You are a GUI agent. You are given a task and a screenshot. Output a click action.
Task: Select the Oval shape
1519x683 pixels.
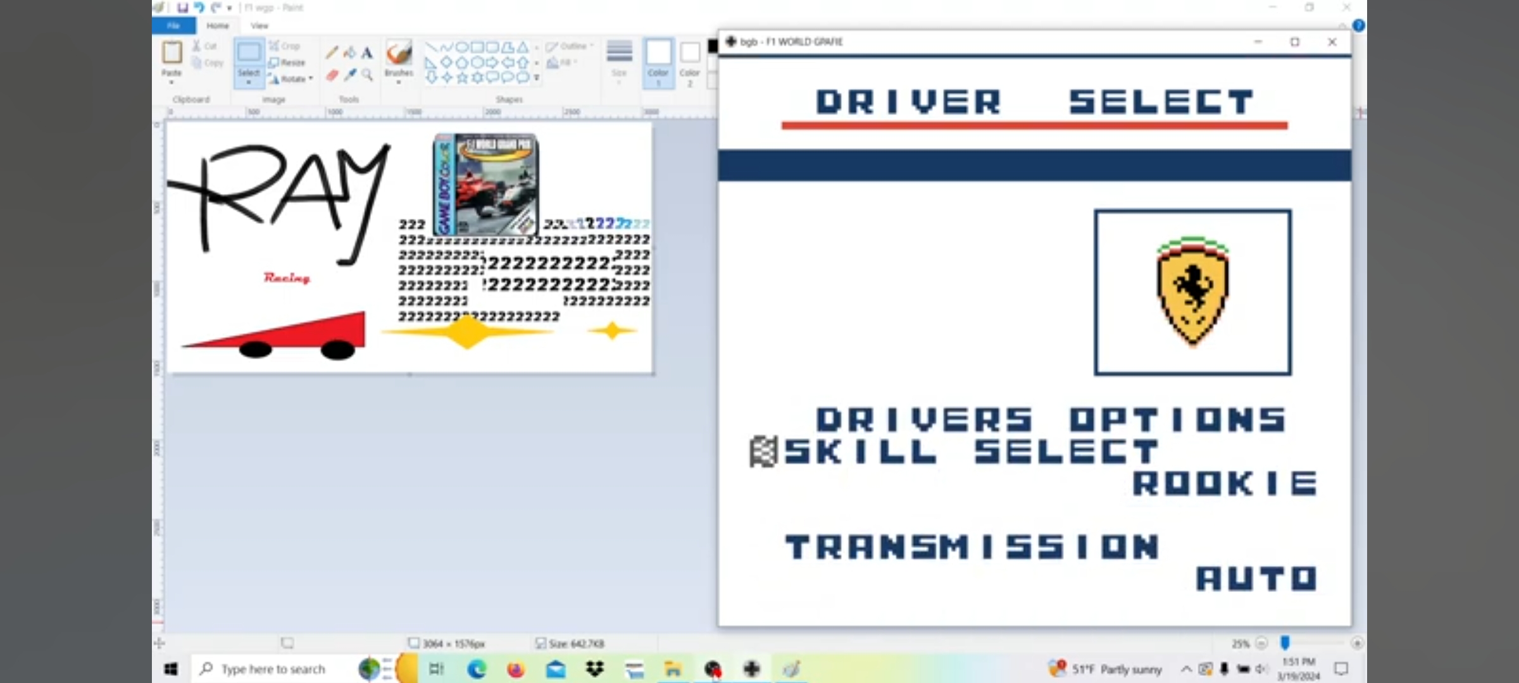[462, 47]
